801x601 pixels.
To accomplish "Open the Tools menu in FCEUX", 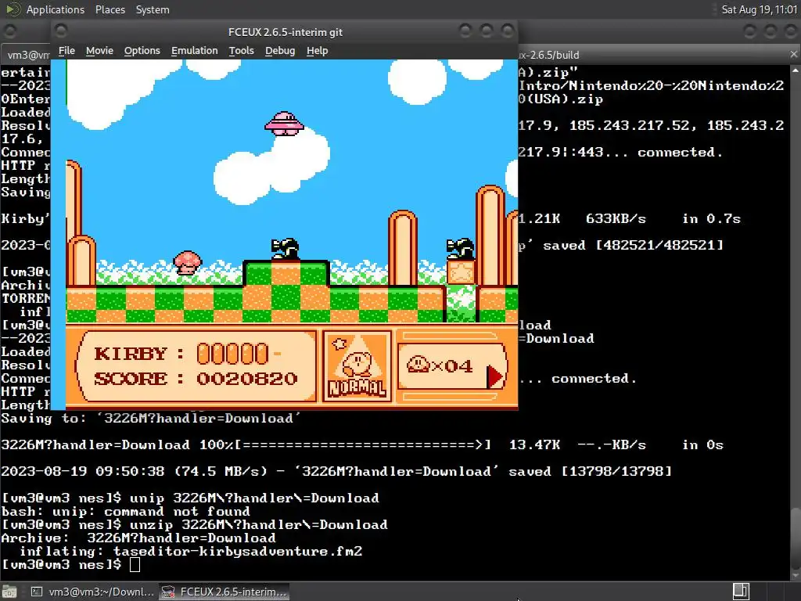I will (x=241, y=51).
